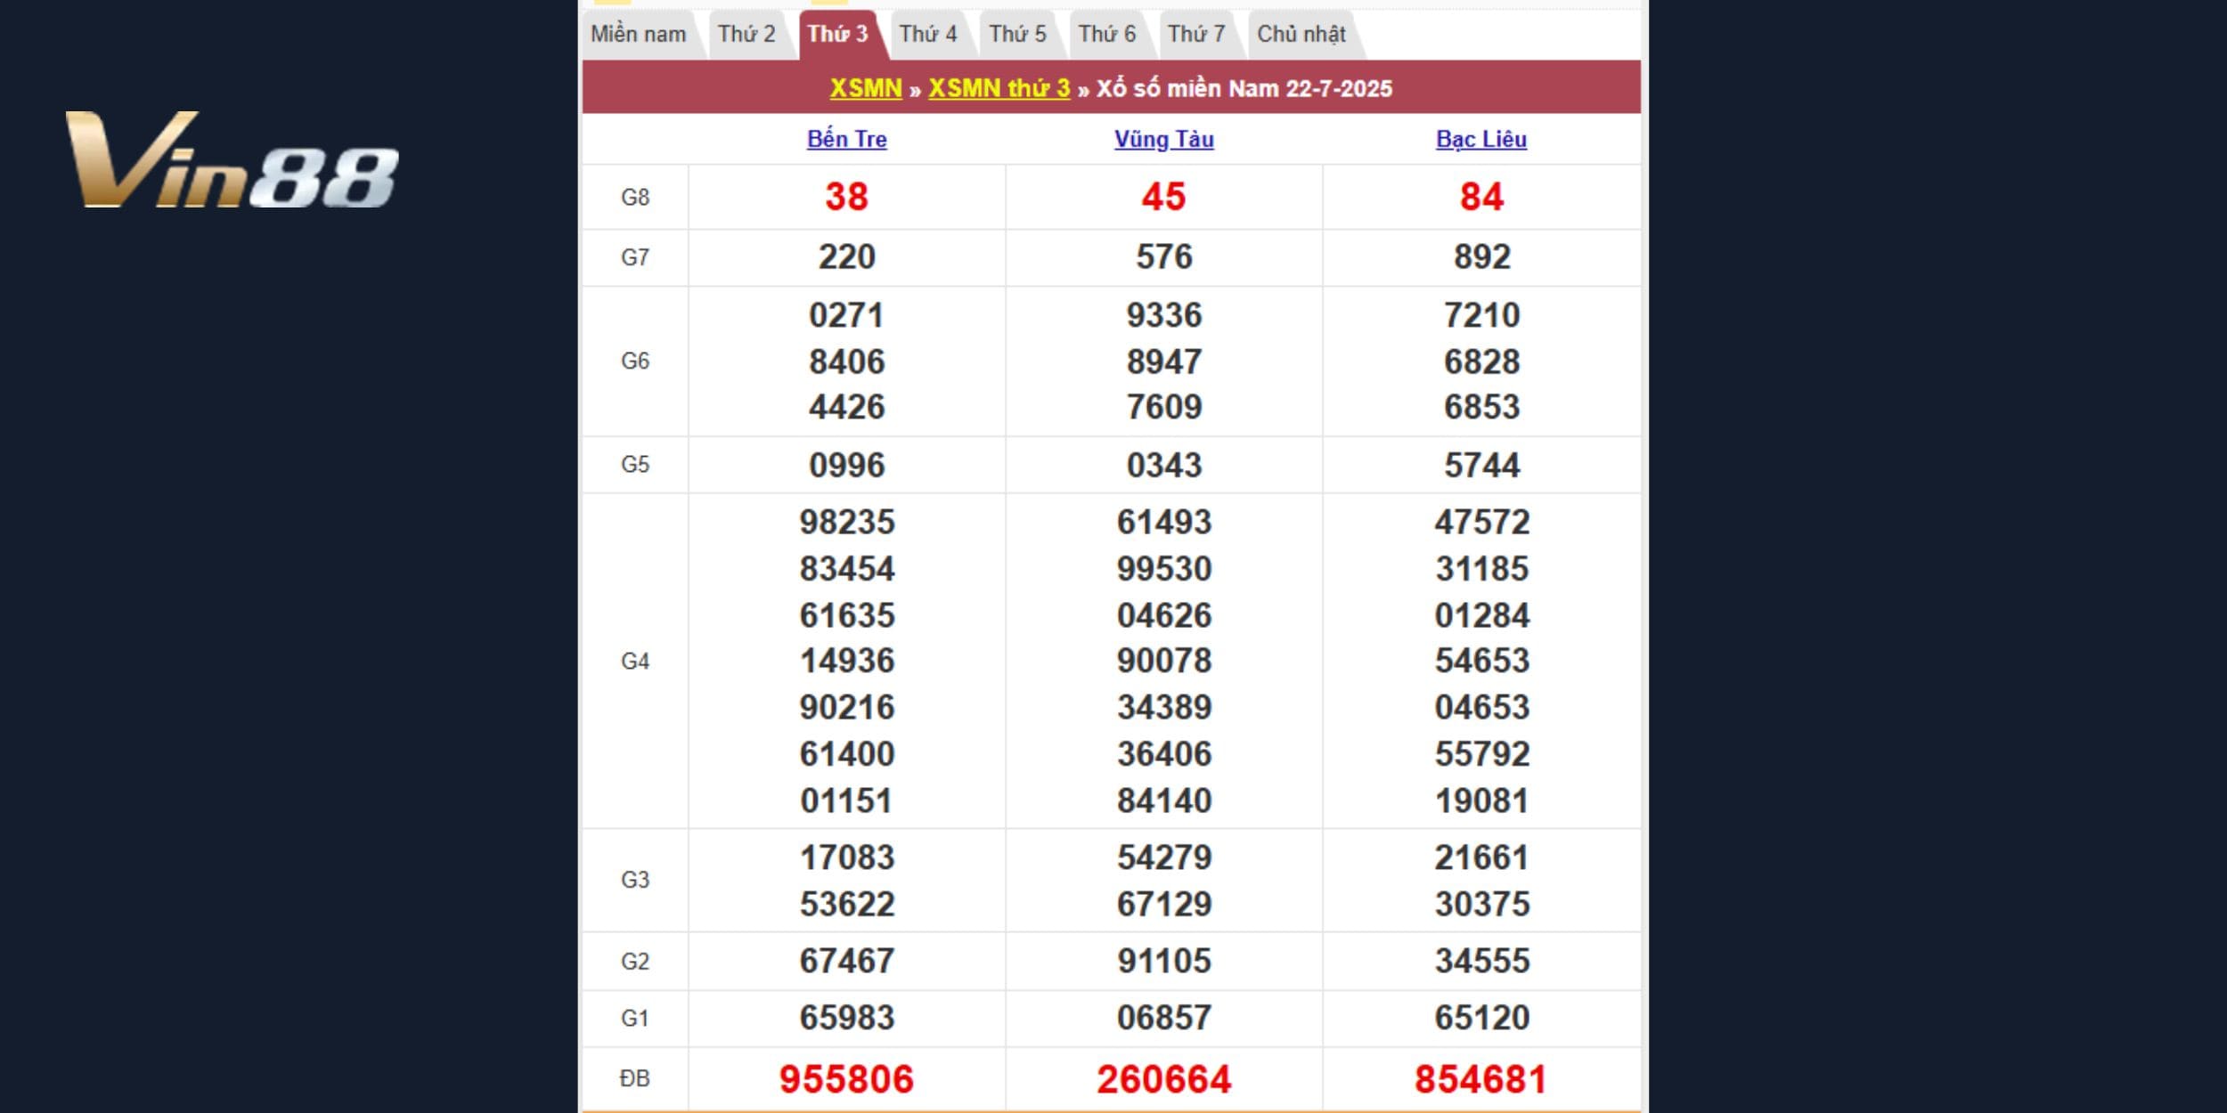Select G7 number 576
This screenshot has height=1113, width=2227.
point(1163,257)
